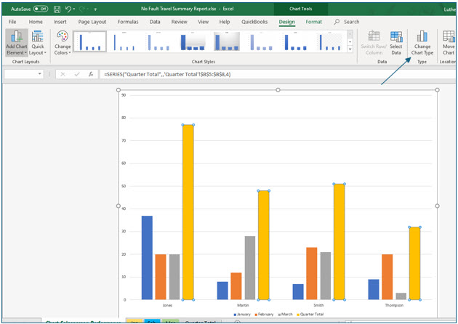Open Add Chart Element menu
Screen dimensions: 458x324
[x=17, y=43]
